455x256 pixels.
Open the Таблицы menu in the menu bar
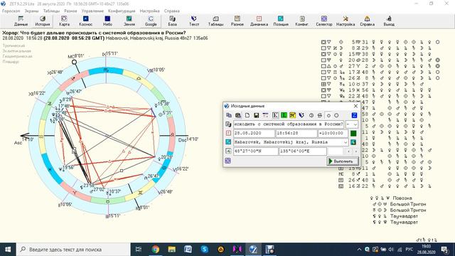point(51,11)
